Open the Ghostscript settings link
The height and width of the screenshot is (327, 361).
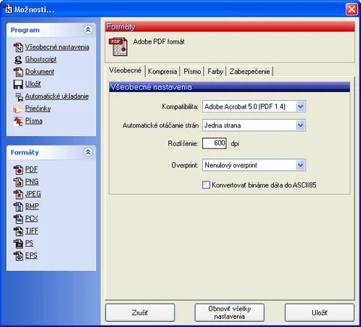pyautogui.click(x=41, y=60)
